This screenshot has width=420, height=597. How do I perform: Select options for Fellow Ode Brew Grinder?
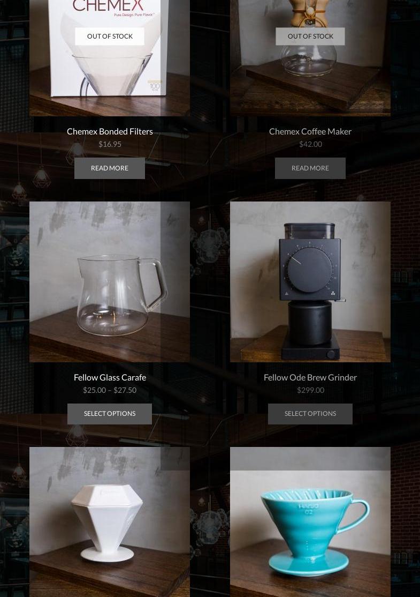pos(310,414)
